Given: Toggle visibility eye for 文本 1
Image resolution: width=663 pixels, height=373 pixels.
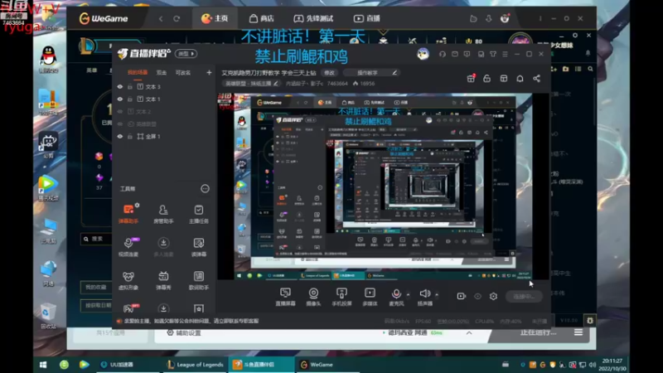Looking at the screenshot, I should pyautogui.click(x=120, y=99).
